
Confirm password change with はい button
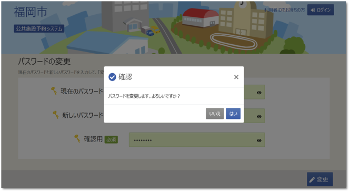pyautogui.click(x=233, y=114)
